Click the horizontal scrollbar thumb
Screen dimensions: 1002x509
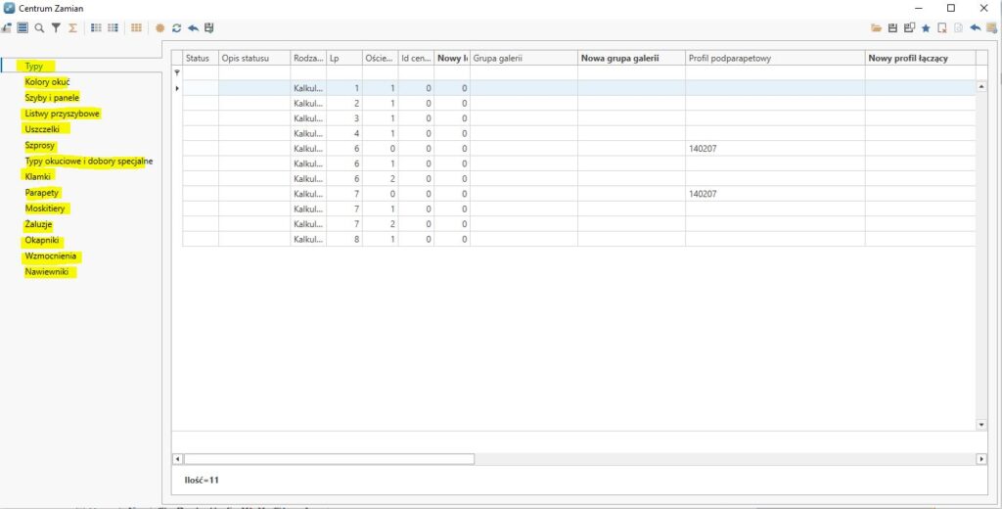click(x=329, y=459)
